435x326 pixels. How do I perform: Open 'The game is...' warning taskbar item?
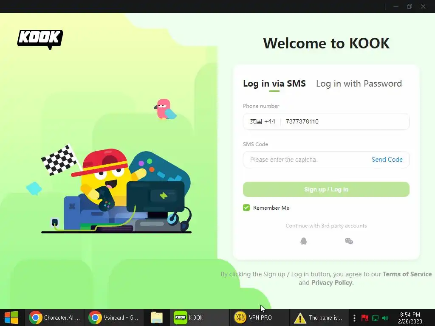(x=319, y=318)
